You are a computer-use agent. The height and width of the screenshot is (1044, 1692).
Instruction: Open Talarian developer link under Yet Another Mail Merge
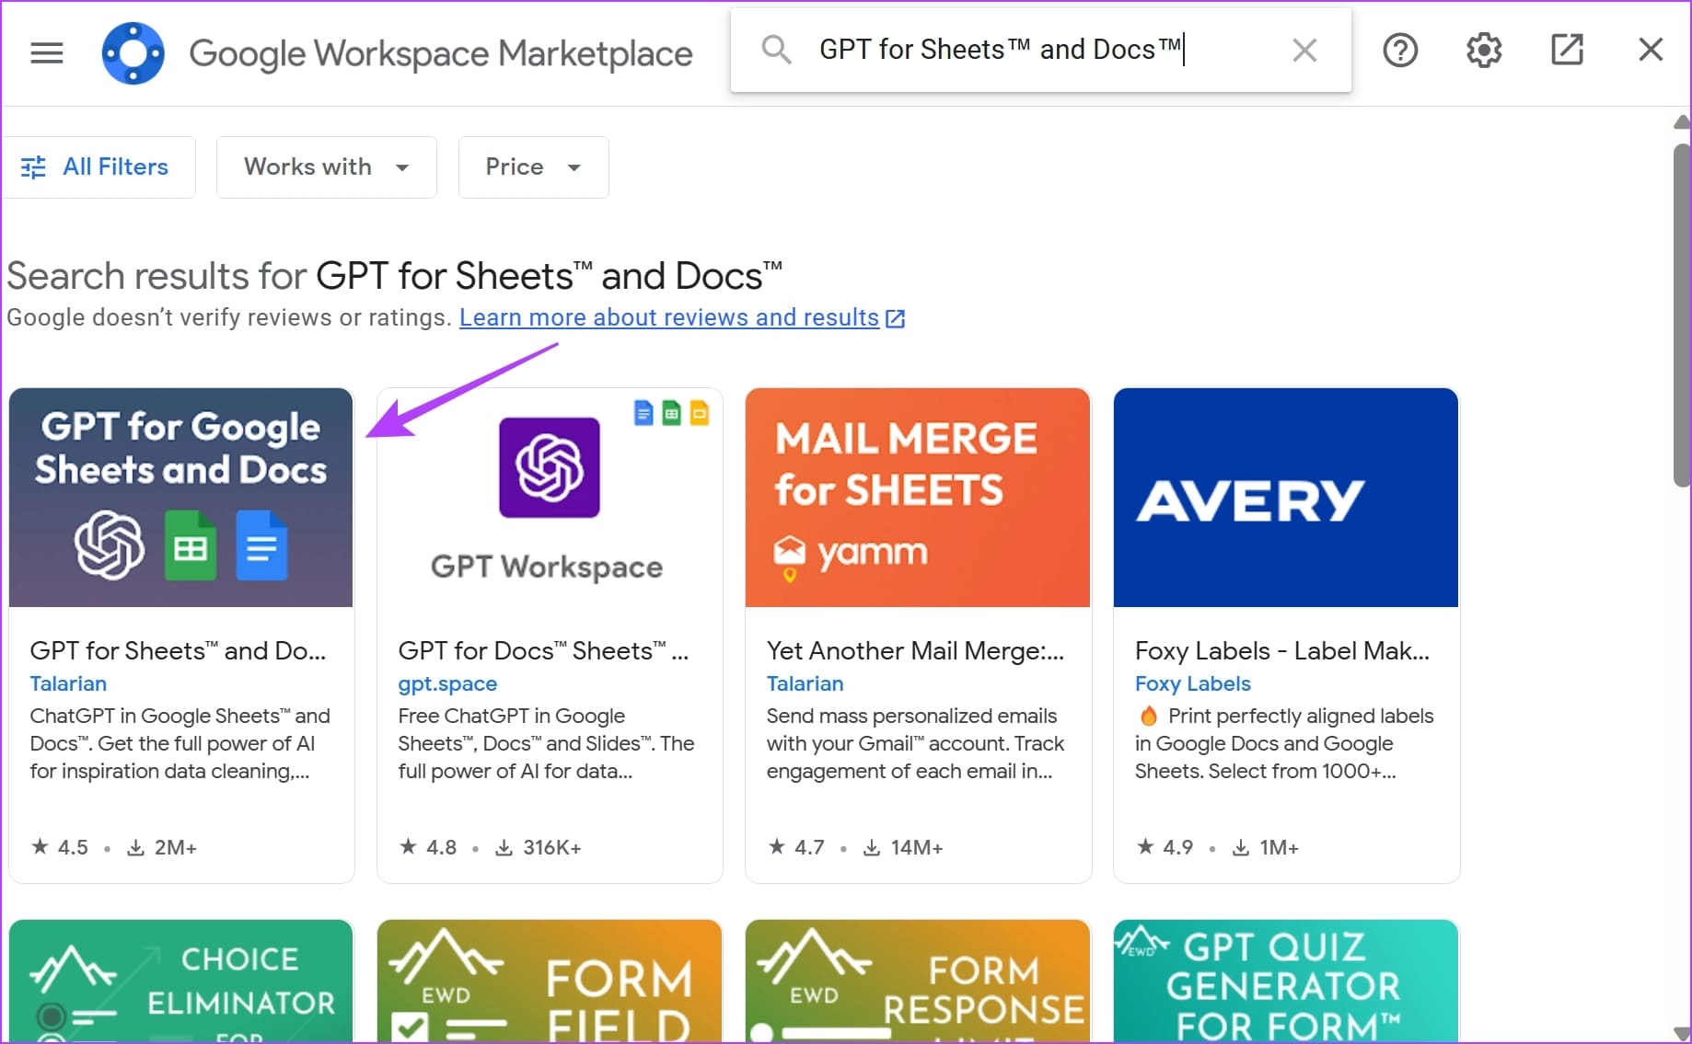(x=805, y=683)
